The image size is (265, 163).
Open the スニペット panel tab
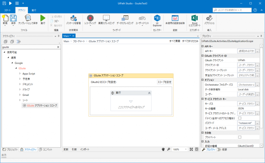pos(46,149)
